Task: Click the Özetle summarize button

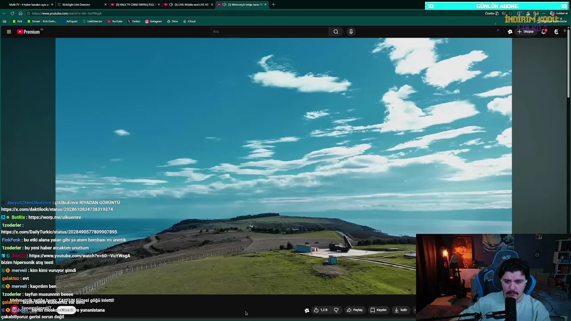Action: tap(492, 13)
